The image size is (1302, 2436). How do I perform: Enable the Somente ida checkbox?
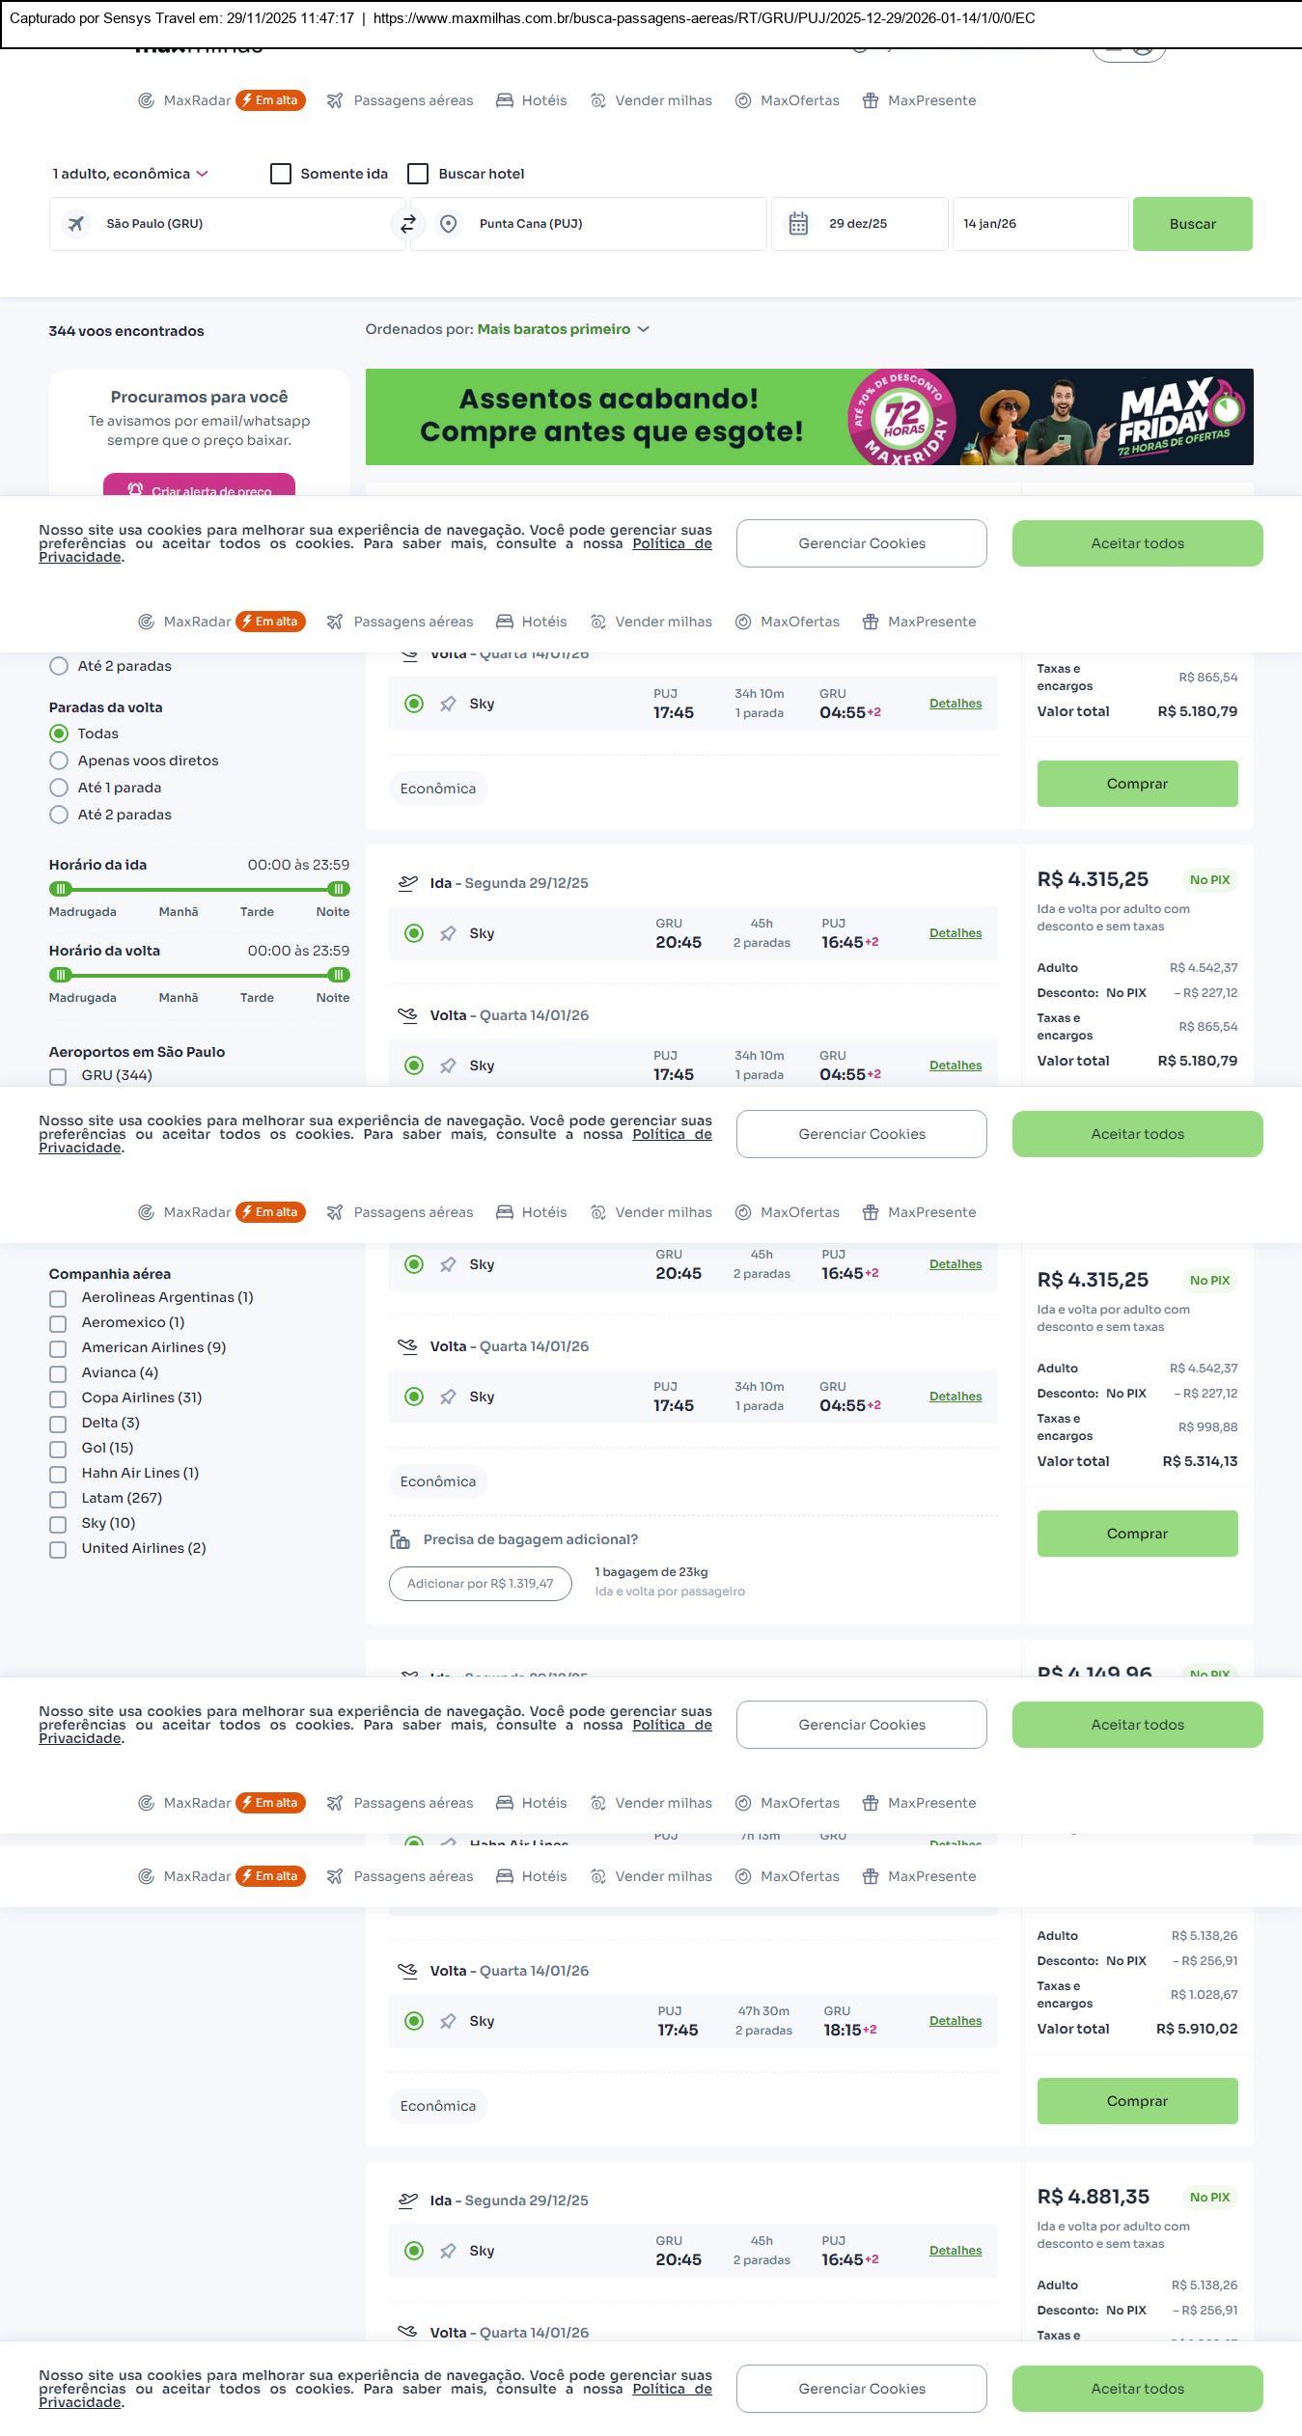tap(281, 174)
